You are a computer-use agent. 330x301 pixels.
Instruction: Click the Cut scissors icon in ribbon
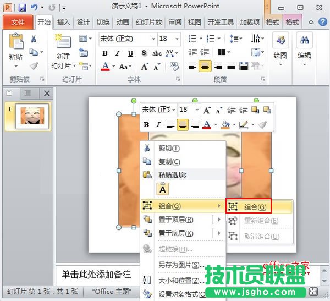pyautogui.click(x=34, y=39)
